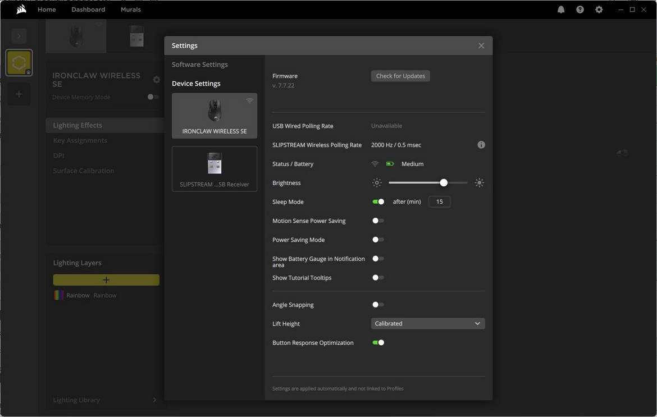Enable Motion Sense Power Saving
657x417 pixels.
coord(378,221)
